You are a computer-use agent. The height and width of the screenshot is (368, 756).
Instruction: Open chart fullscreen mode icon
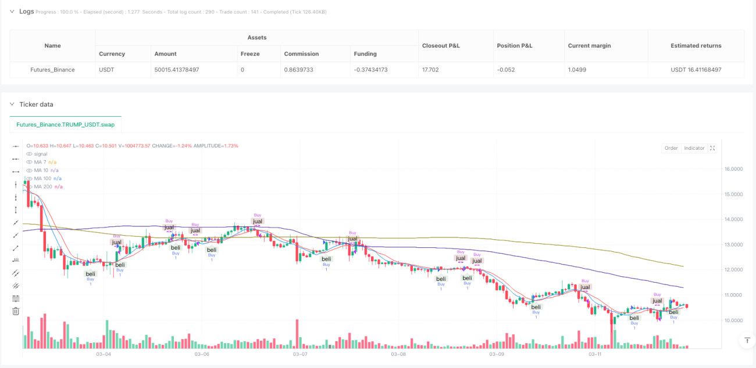coord(713,148)
